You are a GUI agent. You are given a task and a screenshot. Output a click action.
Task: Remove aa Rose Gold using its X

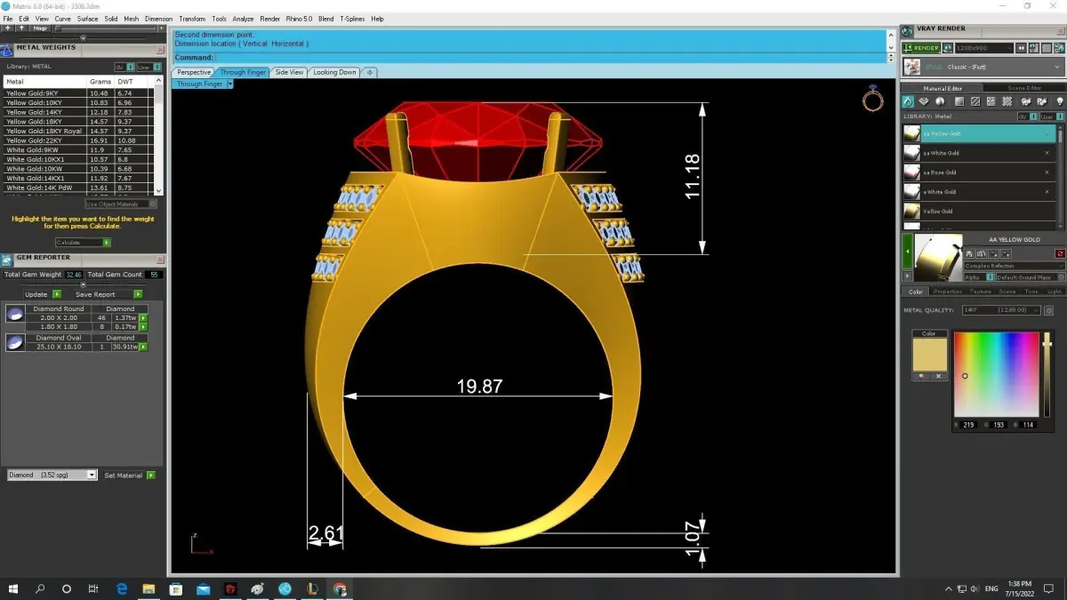[1047, 172]
